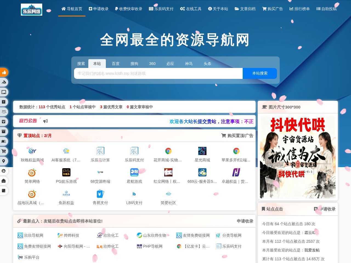Open the 排行榜单 navigation entry
This screenshot has width=351, height=263.
point(299,9)
